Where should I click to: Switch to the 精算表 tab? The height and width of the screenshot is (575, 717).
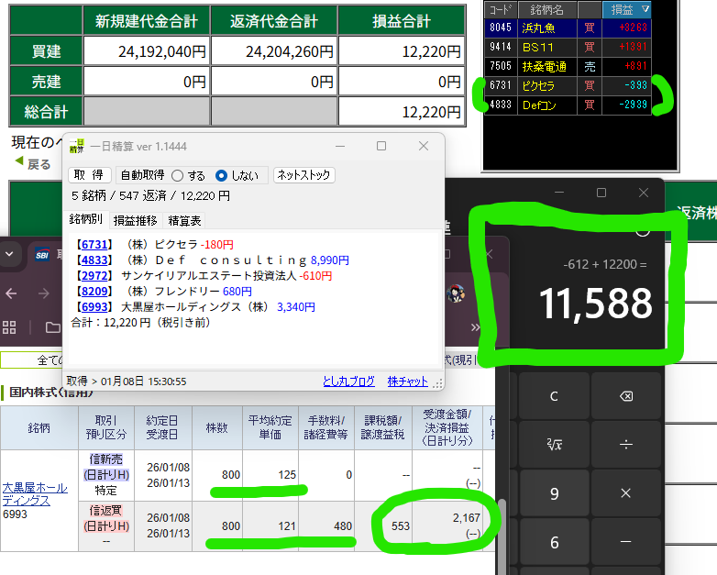(x=184, y=221)
